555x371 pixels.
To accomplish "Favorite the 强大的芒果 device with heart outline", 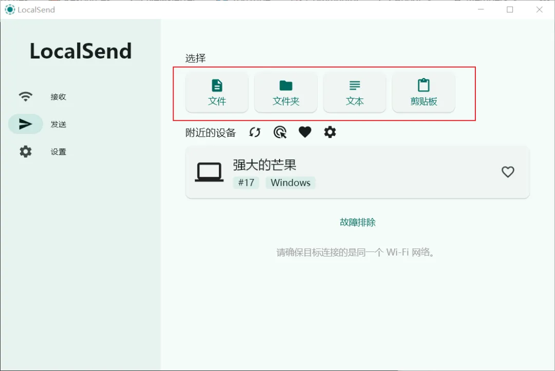I will (x=508, y=172).
